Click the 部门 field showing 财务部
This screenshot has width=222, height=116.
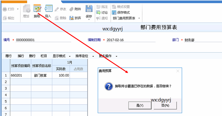tap(203, 40)
